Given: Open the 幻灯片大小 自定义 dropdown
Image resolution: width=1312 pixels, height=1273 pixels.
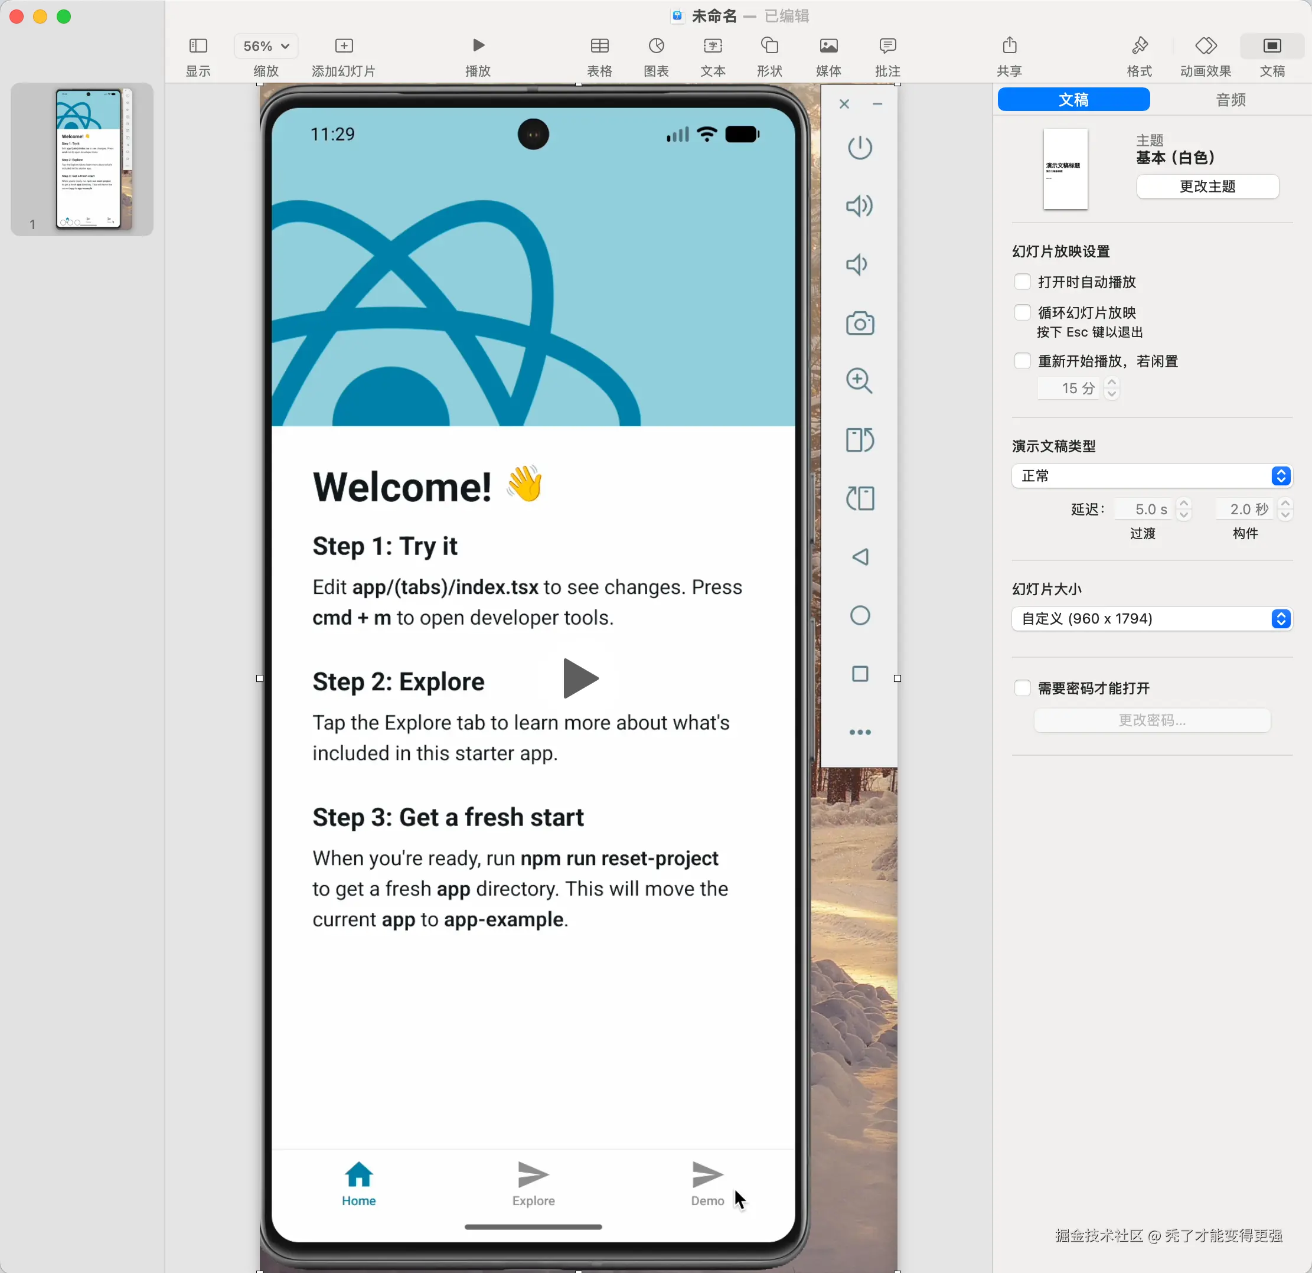Looking at the screenshot, I should [1151, 618].
